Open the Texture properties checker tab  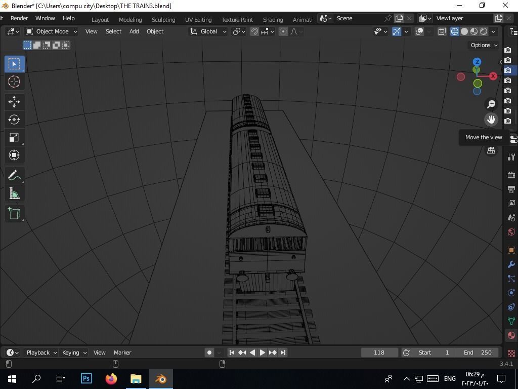[x=511, y=353]
